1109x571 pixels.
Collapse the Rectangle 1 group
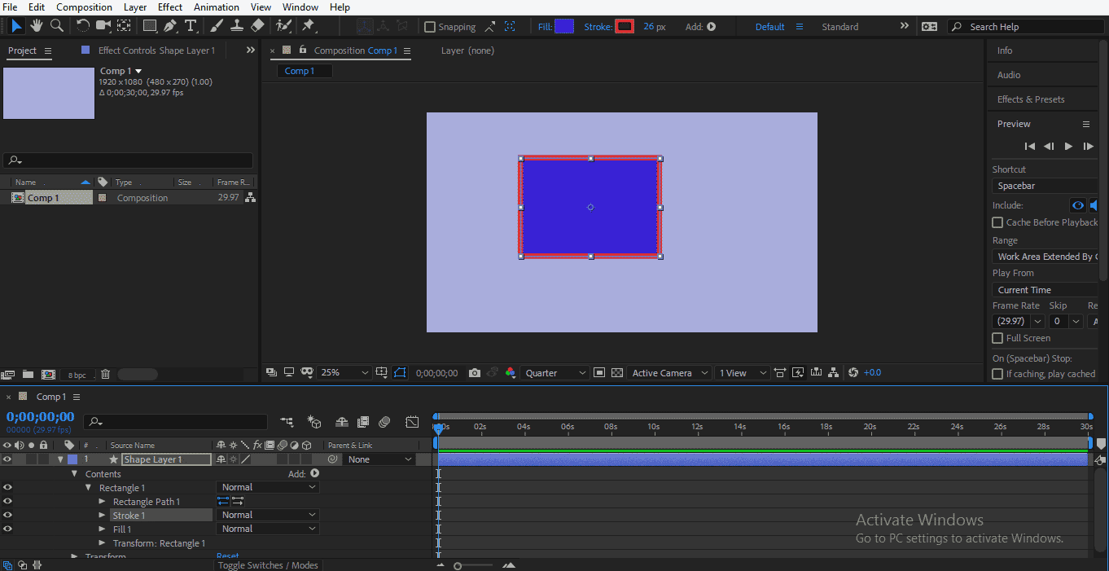click(88, 486)
